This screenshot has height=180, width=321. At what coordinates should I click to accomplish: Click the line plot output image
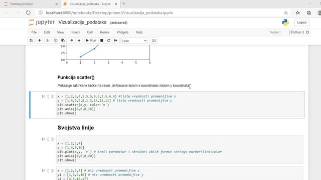(x=106, y=54)
